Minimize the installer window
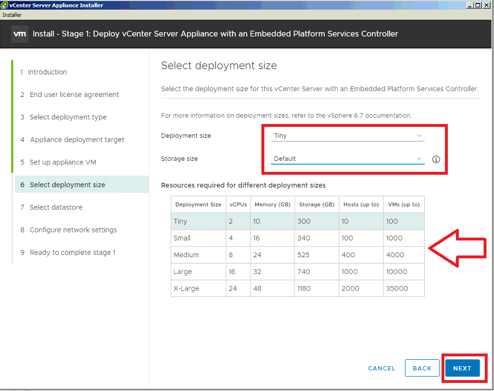Image resolution: width=494 pixels, height=391 pixels. coord(470,5)
